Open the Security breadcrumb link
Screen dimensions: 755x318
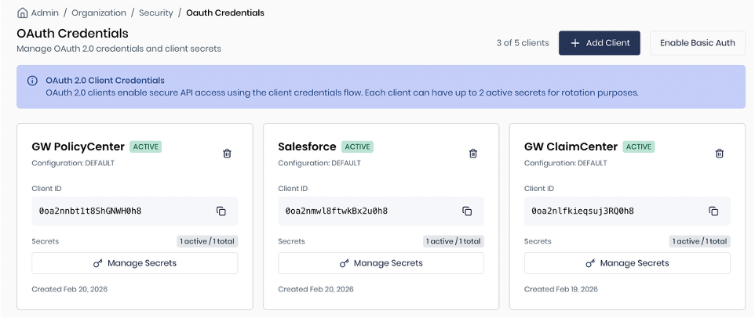click(155, 13)
